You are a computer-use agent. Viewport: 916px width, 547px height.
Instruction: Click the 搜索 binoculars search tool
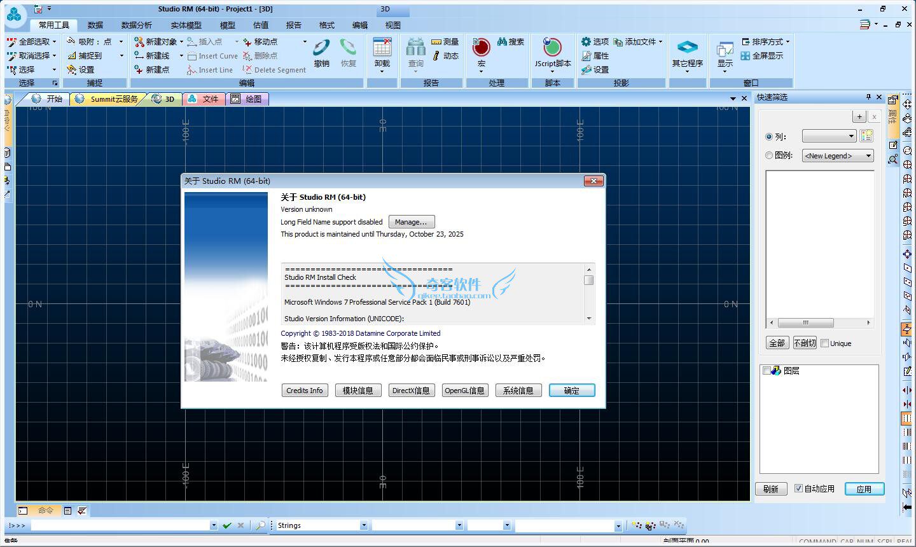[511, 42]
